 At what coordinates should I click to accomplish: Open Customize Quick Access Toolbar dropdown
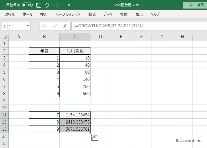[x=69, y=5]
